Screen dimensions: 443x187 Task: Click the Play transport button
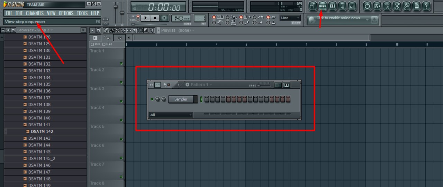tap(145, 18)
